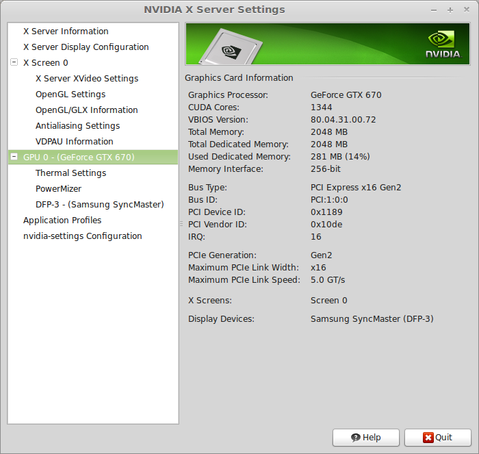The image size is (479, 454).
Task: Click VBIOS version 80.04.31.00.72
Action: (343, 120)
